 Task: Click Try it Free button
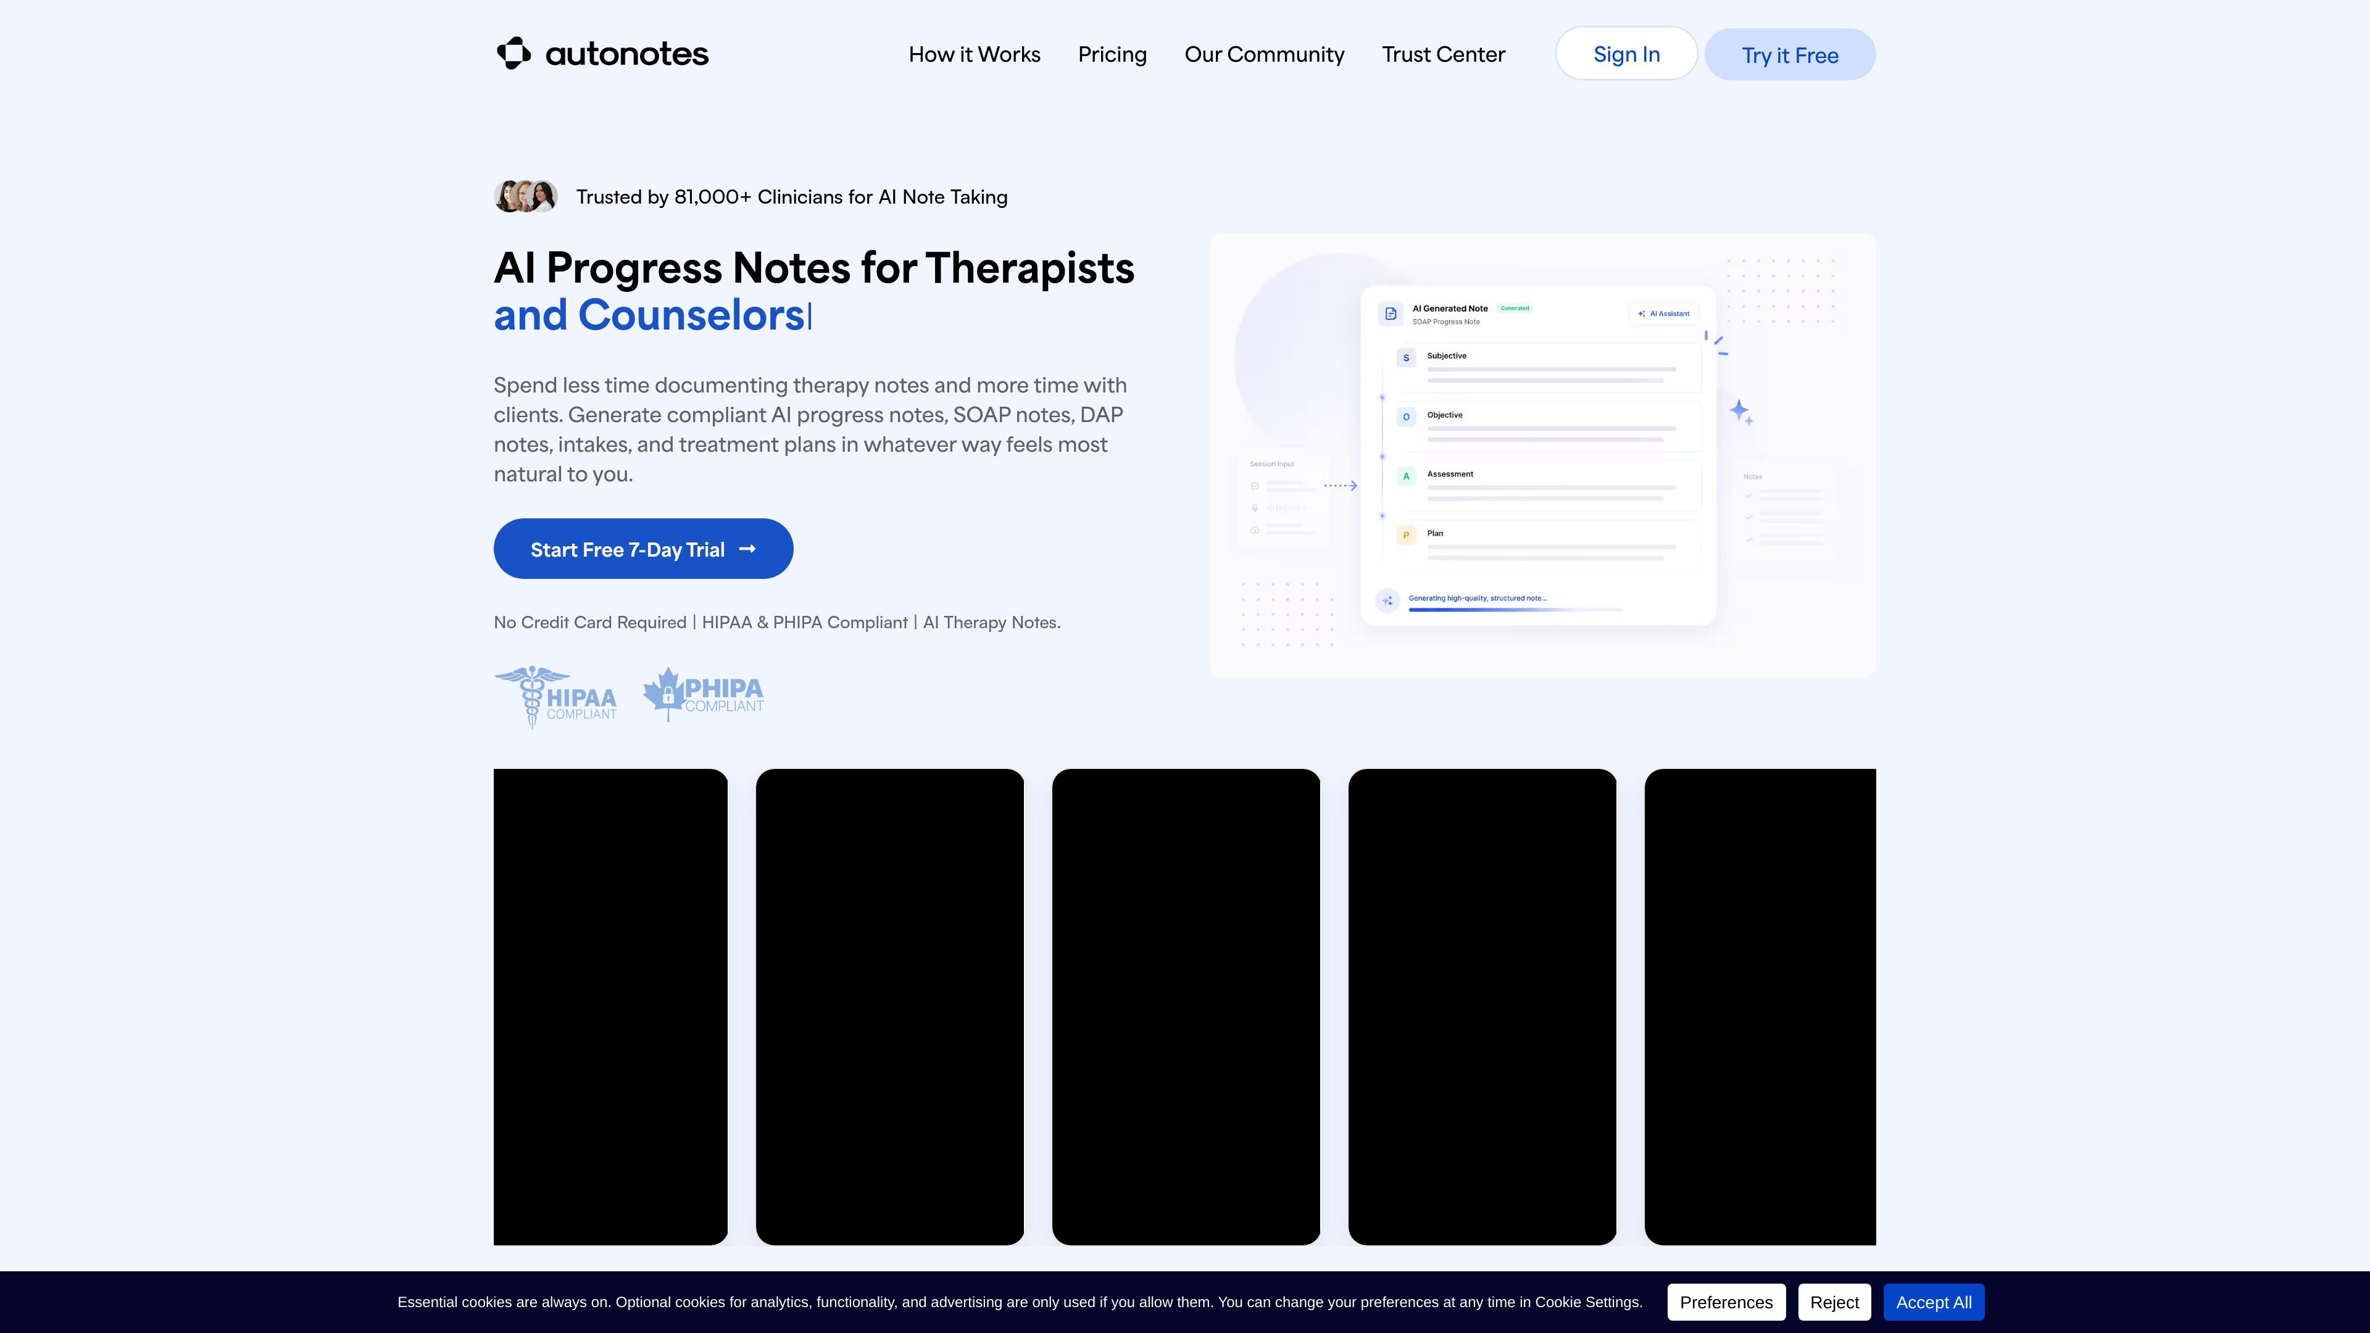click(1789, 54)
